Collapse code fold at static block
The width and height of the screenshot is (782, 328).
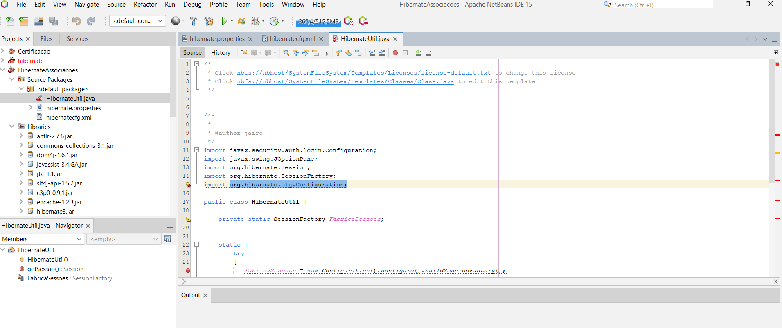click(x=196, y=244)
